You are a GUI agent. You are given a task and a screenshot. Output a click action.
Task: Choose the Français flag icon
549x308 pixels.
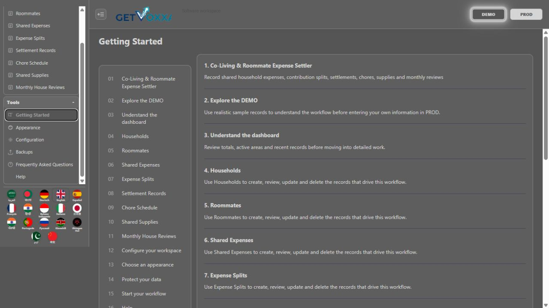coord(12,209)
